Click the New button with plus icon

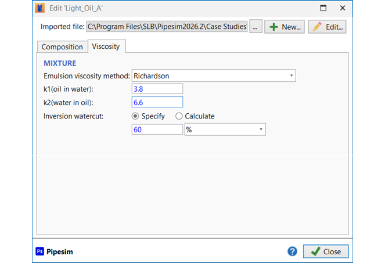point(284,27)
